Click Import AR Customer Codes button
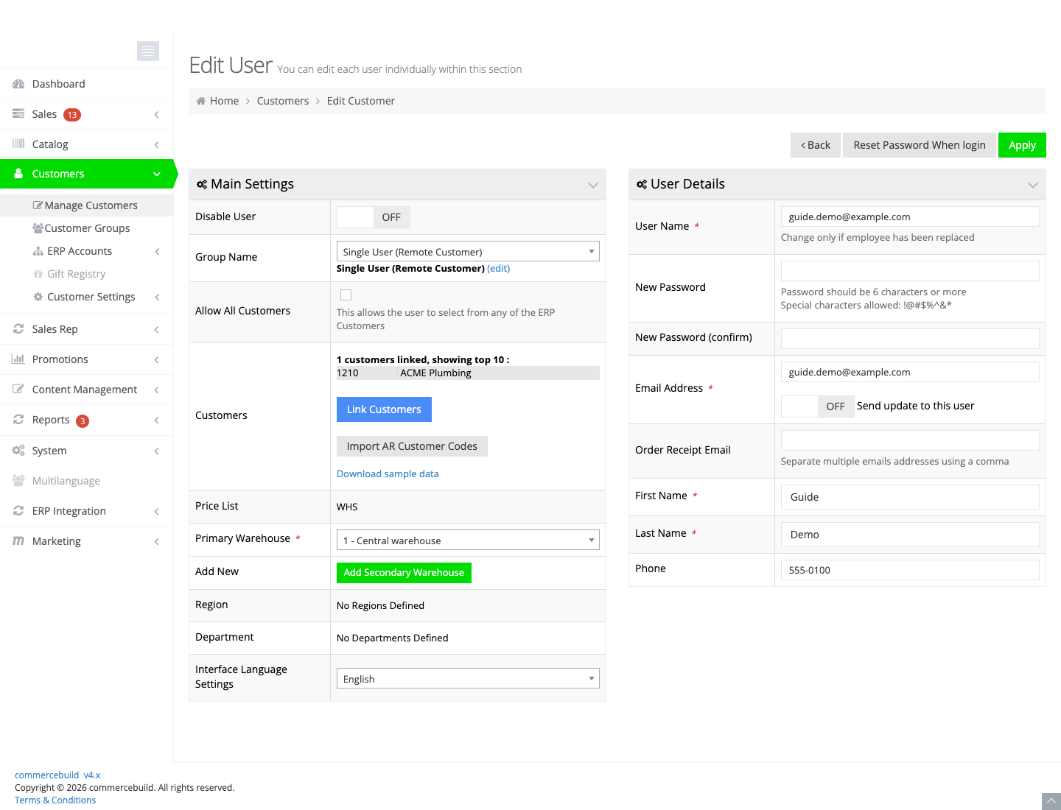Screen dimensions: 1061x810 [412, 446]
